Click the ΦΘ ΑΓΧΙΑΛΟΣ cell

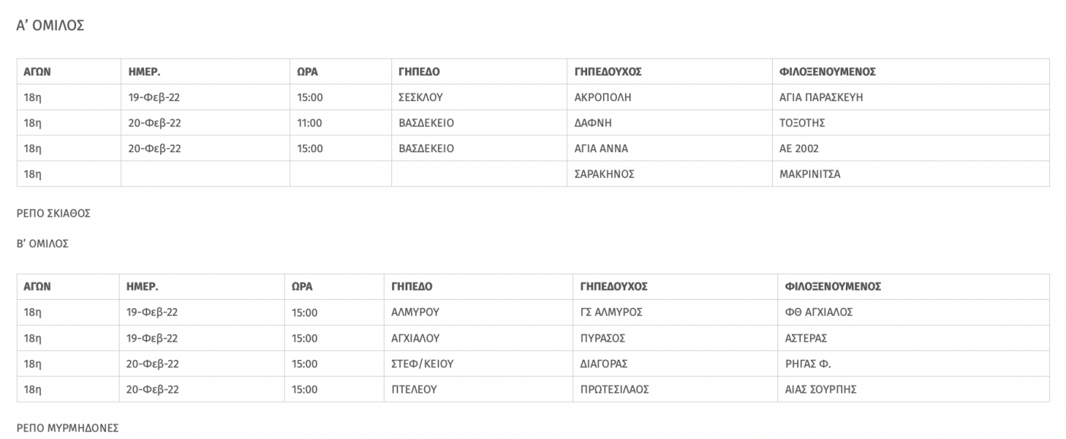914,313
